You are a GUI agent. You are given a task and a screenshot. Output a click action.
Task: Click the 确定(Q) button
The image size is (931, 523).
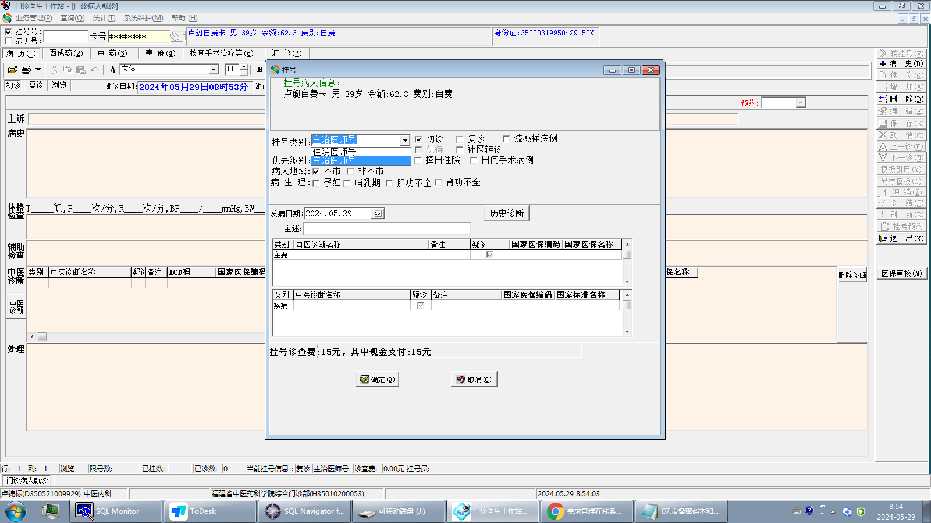[x=377, y=379]
